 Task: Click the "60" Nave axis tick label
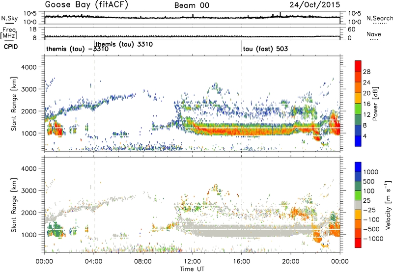click(x=351, y=29)
